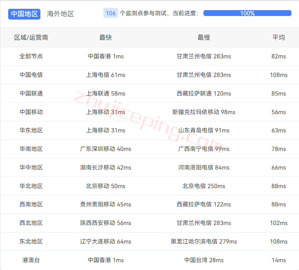Click 88ms average in 西南地区 row
This screenshot has width=299, height=270.
278,204
